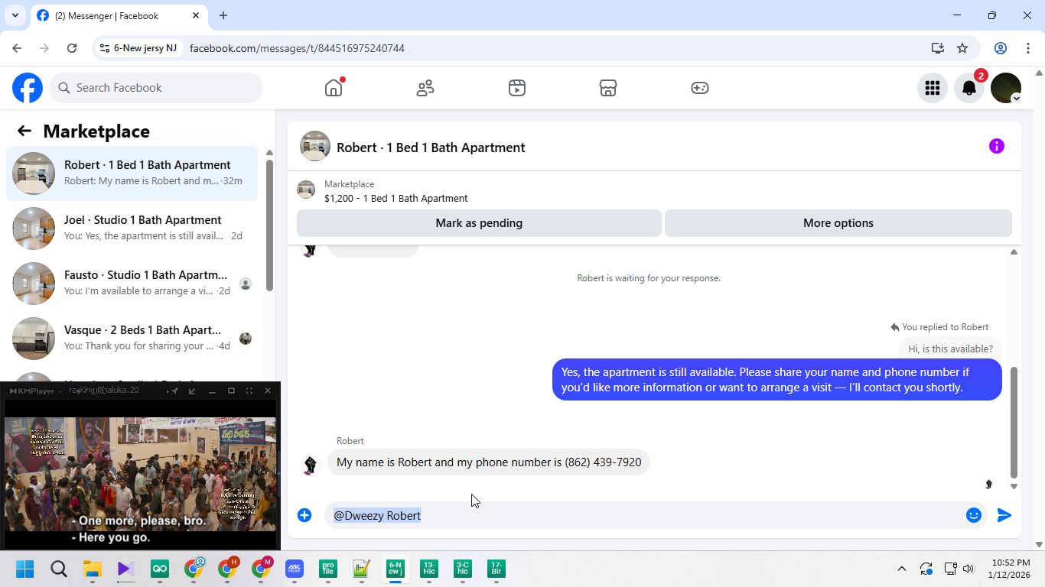Click Robert's message with phone number
The height and width of the screenshot is (587, 1045).
click(x=489, y=462)
